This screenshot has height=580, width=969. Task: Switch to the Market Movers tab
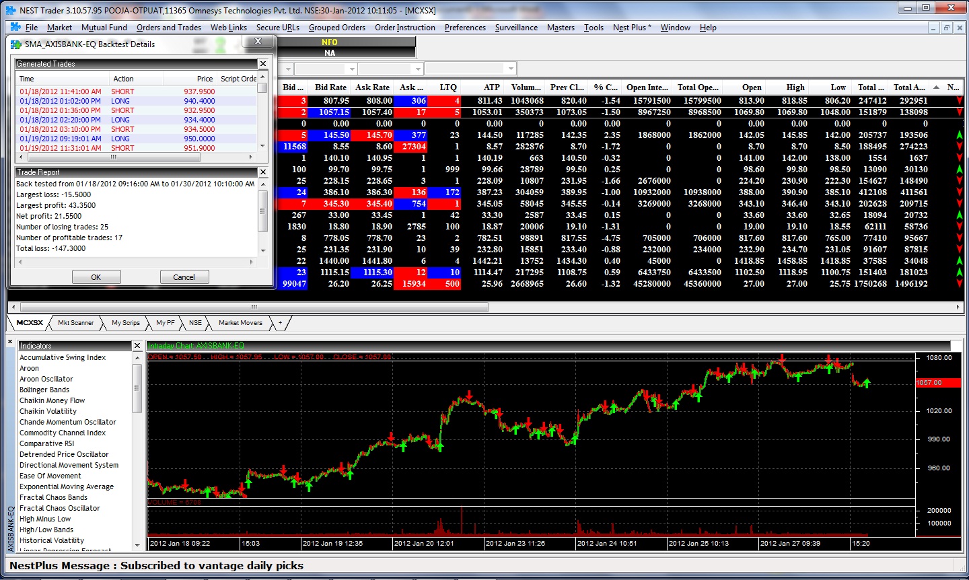[x=240, y=323]
